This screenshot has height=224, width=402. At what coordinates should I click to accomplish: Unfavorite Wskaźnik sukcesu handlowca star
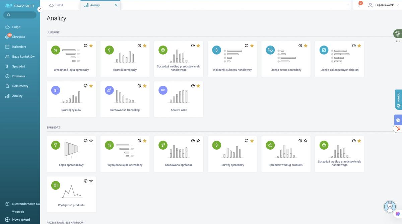pyautogui.click(x=252, y=46)
